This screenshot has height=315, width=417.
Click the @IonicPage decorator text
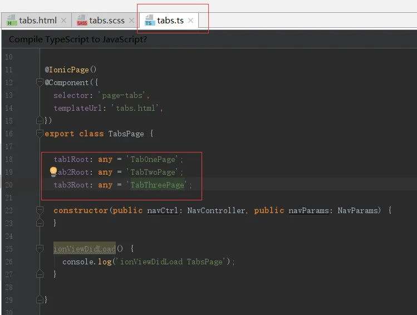pyautogui.click(x=71, y=70)
